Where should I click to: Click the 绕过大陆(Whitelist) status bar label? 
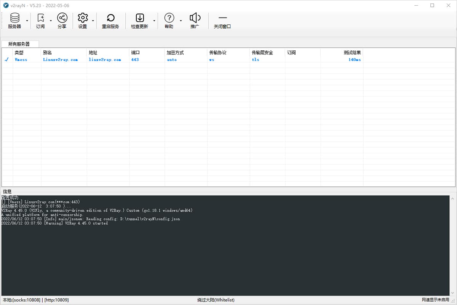pyautogui.click(x=216, y=300)
